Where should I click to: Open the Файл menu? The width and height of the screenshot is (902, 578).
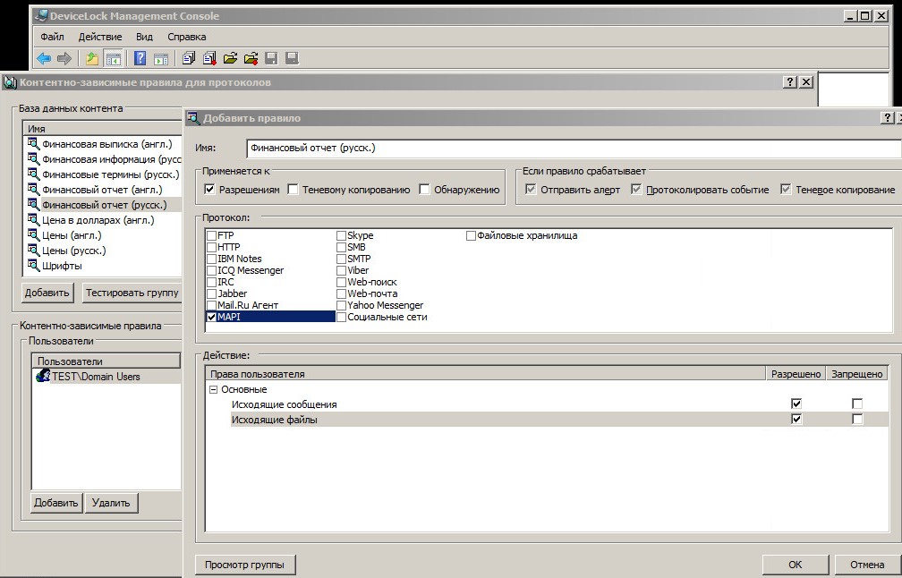click(x=52, y=37)
